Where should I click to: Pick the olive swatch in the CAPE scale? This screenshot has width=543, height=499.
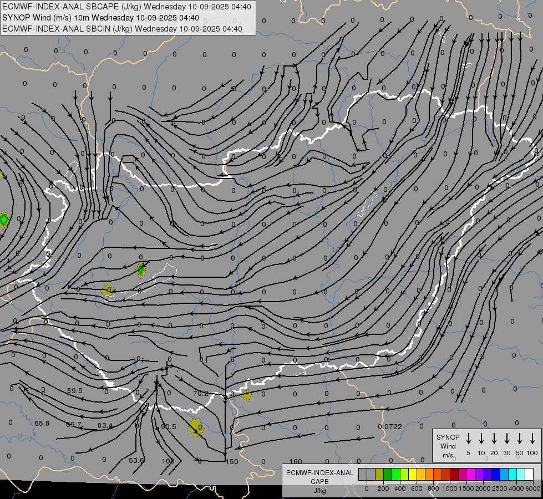379,474
